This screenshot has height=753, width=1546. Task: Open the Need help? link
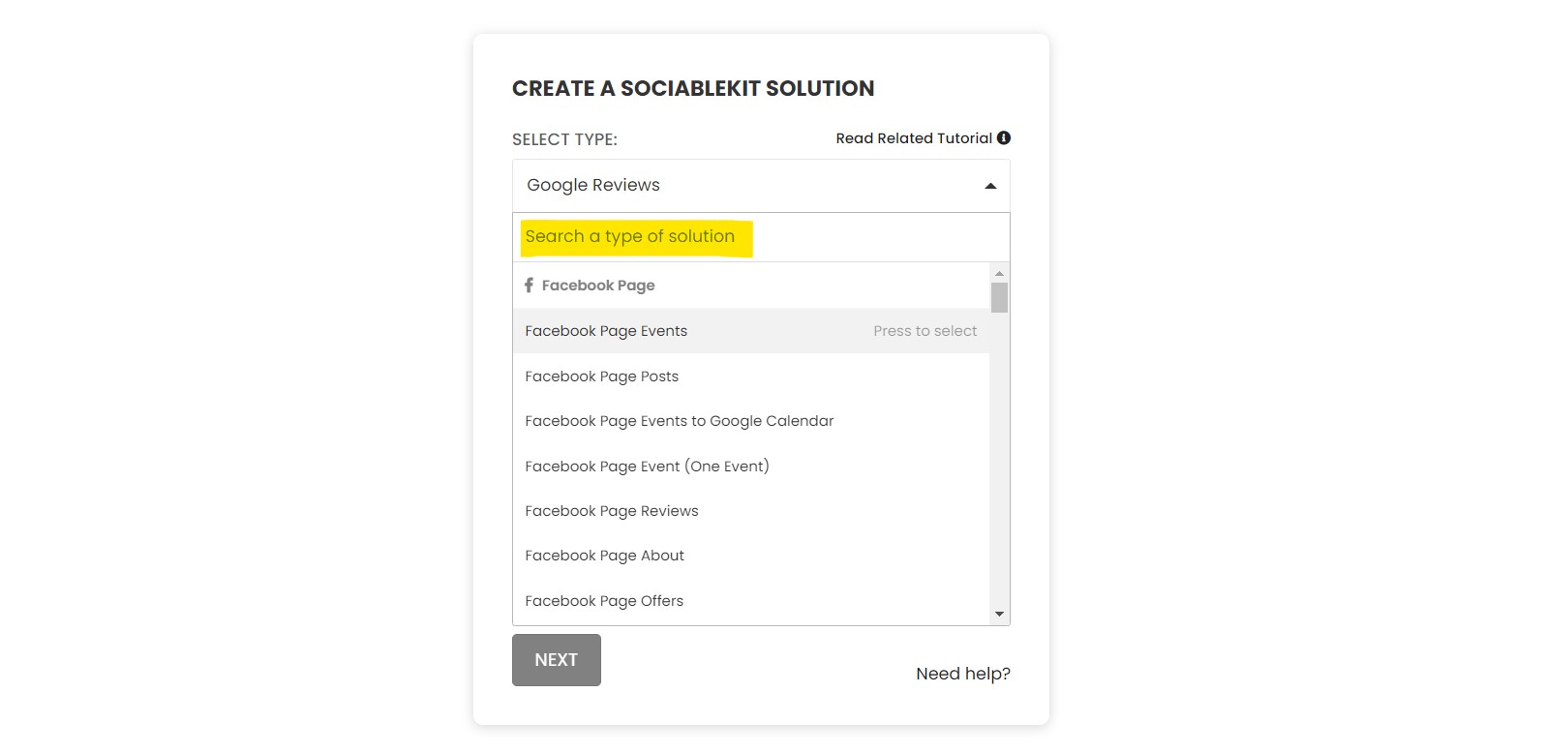pos(963,674)
